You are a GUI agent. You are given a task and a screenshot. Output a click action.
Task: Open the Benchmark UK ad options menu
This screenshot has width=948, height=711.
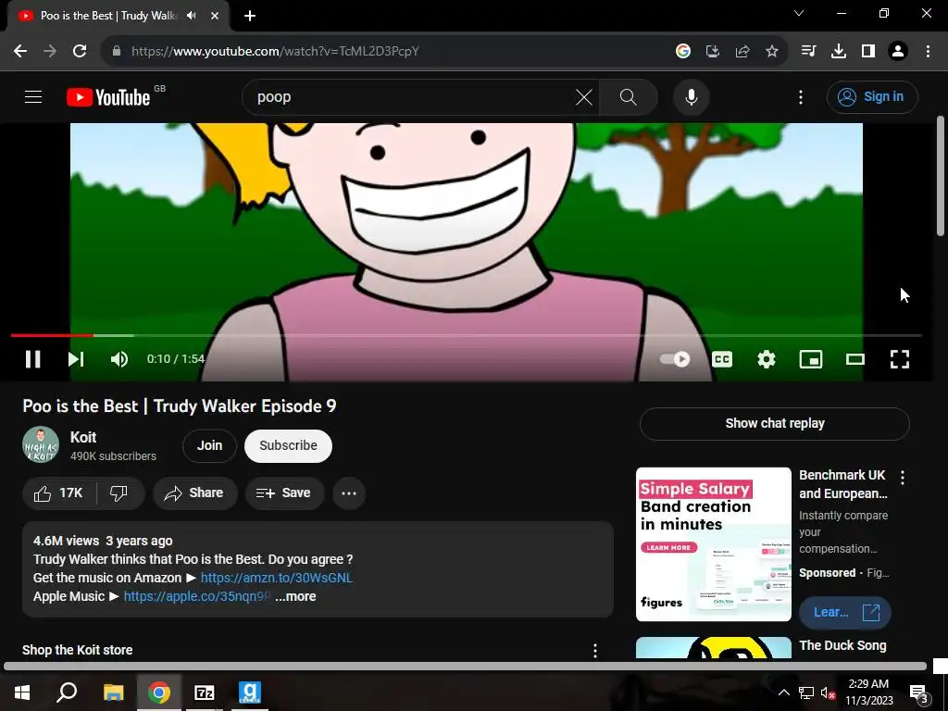tap(902, 478)
